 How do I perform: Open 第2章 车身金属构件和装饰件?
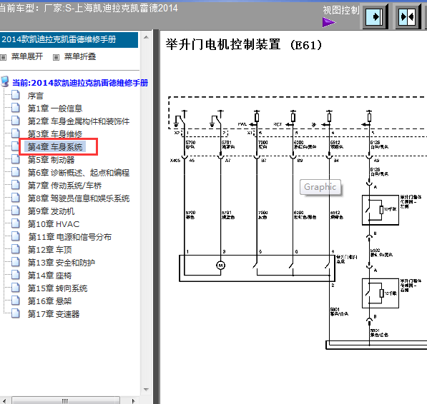(x=79, y=121)
